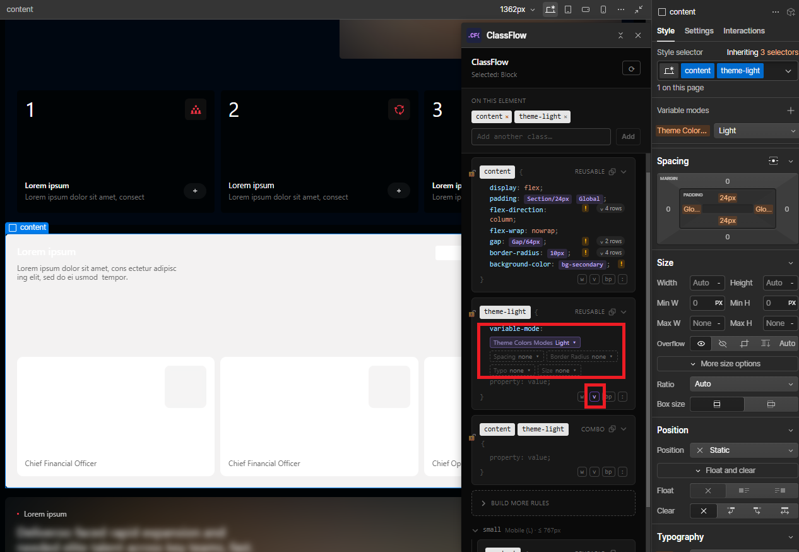Add a variable mode with plus icon
This screenshot has width=799, height=552.
(791, 111)
